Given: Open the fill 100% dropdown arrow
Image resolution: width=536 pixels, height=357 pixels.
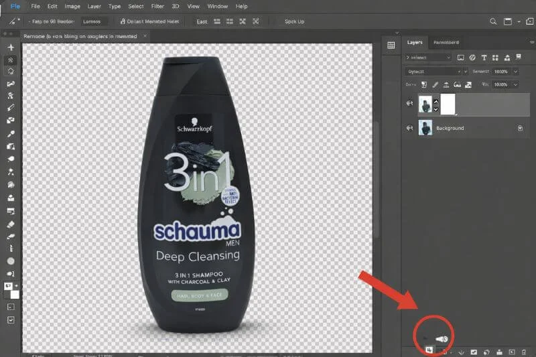Looking at the screenshot, I should [515, 84].
